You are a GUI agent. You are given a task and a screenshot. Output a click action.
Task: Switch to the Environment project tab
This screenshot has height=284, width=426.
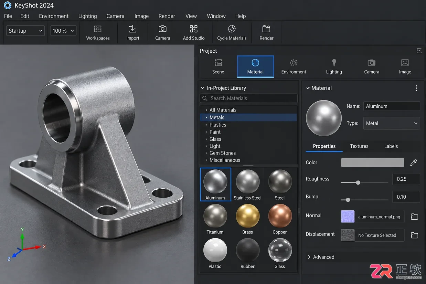point(294,66)
